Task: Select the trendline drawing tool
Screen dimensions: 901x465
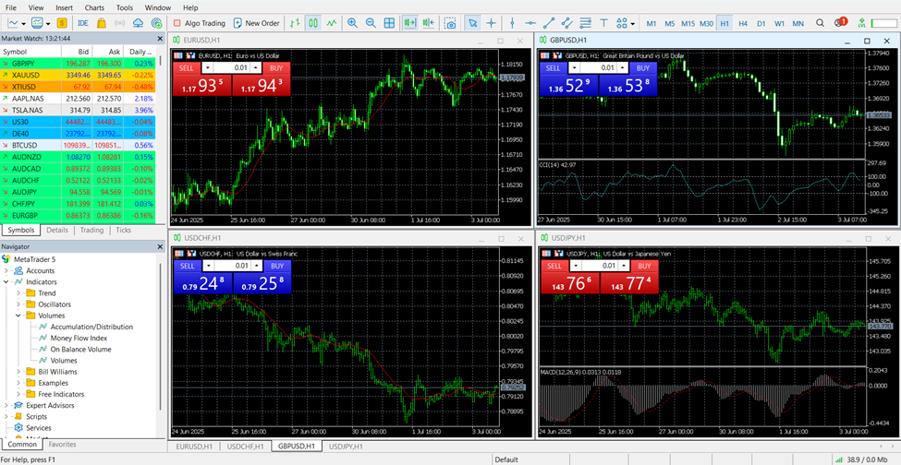Action: click(x=549, y=23)
